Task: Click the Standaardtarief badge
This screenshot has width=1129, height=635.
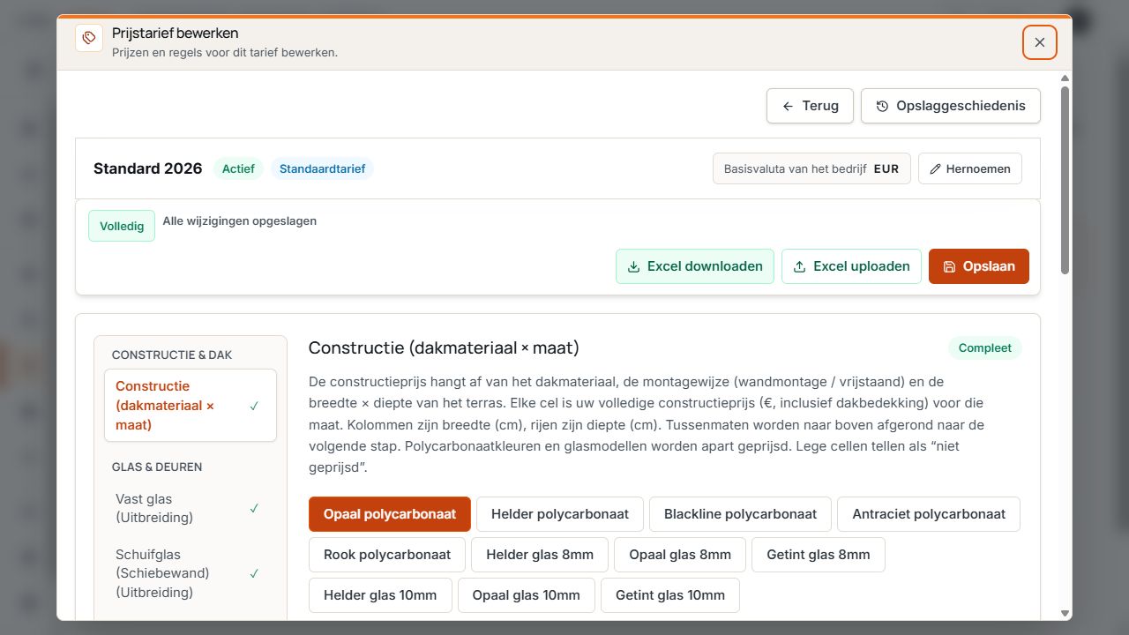Action: click(x=322, y=168)
